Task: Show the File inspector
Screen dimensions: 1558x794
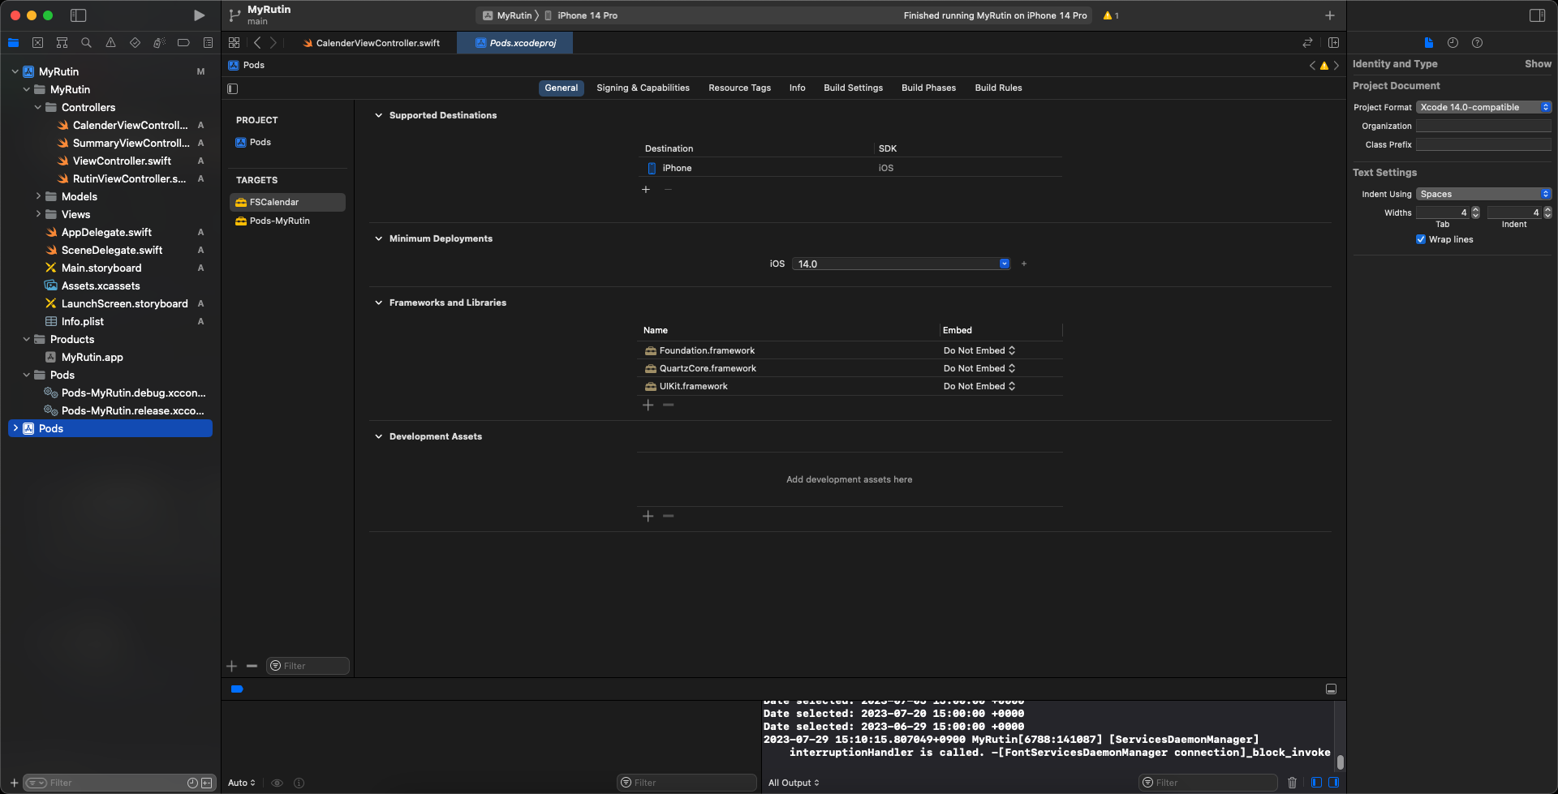Action: click(1428, 43)
